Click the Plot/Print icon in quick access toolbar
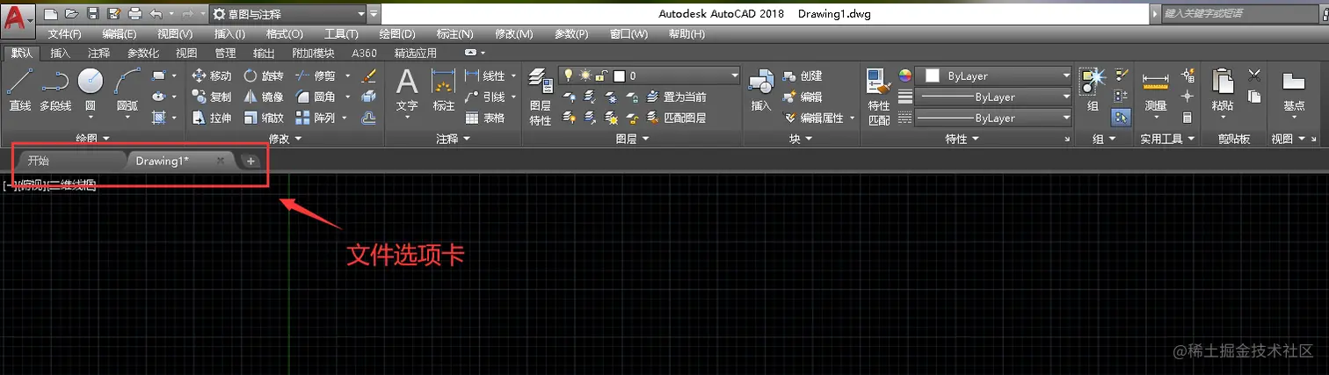The image size is (1329, 375). pyautogui.click(x=134, y=14)
